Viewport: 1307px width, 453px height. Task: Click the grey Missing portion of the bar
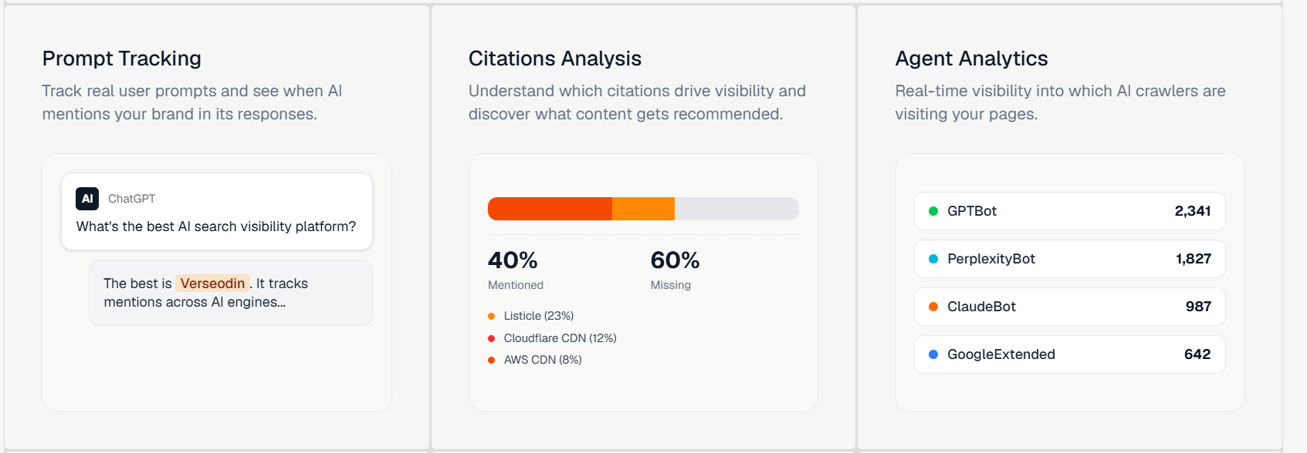pos(736,209)
